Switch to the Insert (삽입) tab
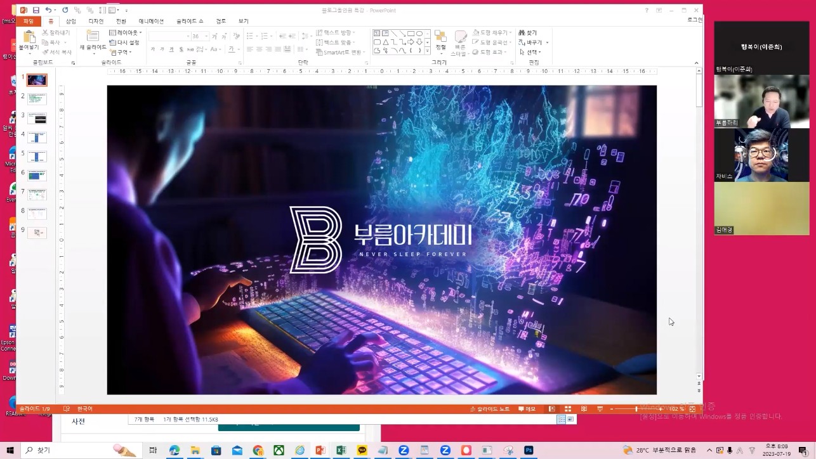The height and width of the screenshot is (459, 816). 71,21
